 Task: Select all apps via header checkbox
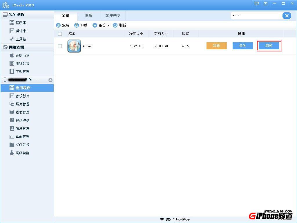(x=60, y=33)
